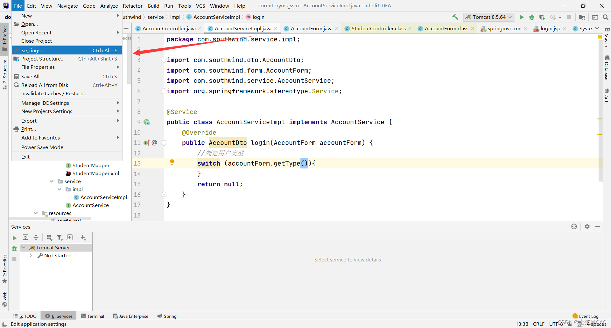Viewport: 611px width, 328px height.
Task: Collapse the impl folder in project tree
Action: click(x=60, y=189)
